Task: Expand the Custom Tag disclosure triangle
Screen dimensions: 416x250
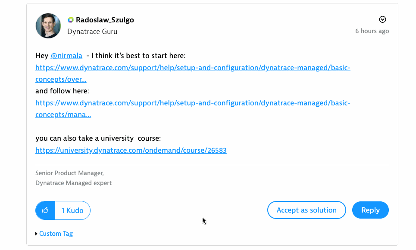Action: pyautogui.click(x=36, y=234)
